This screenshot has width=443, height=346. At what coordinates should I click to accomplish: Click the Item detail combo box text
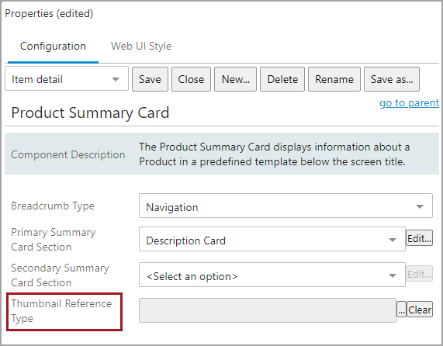pyautogui.click(x=37, y=79)
